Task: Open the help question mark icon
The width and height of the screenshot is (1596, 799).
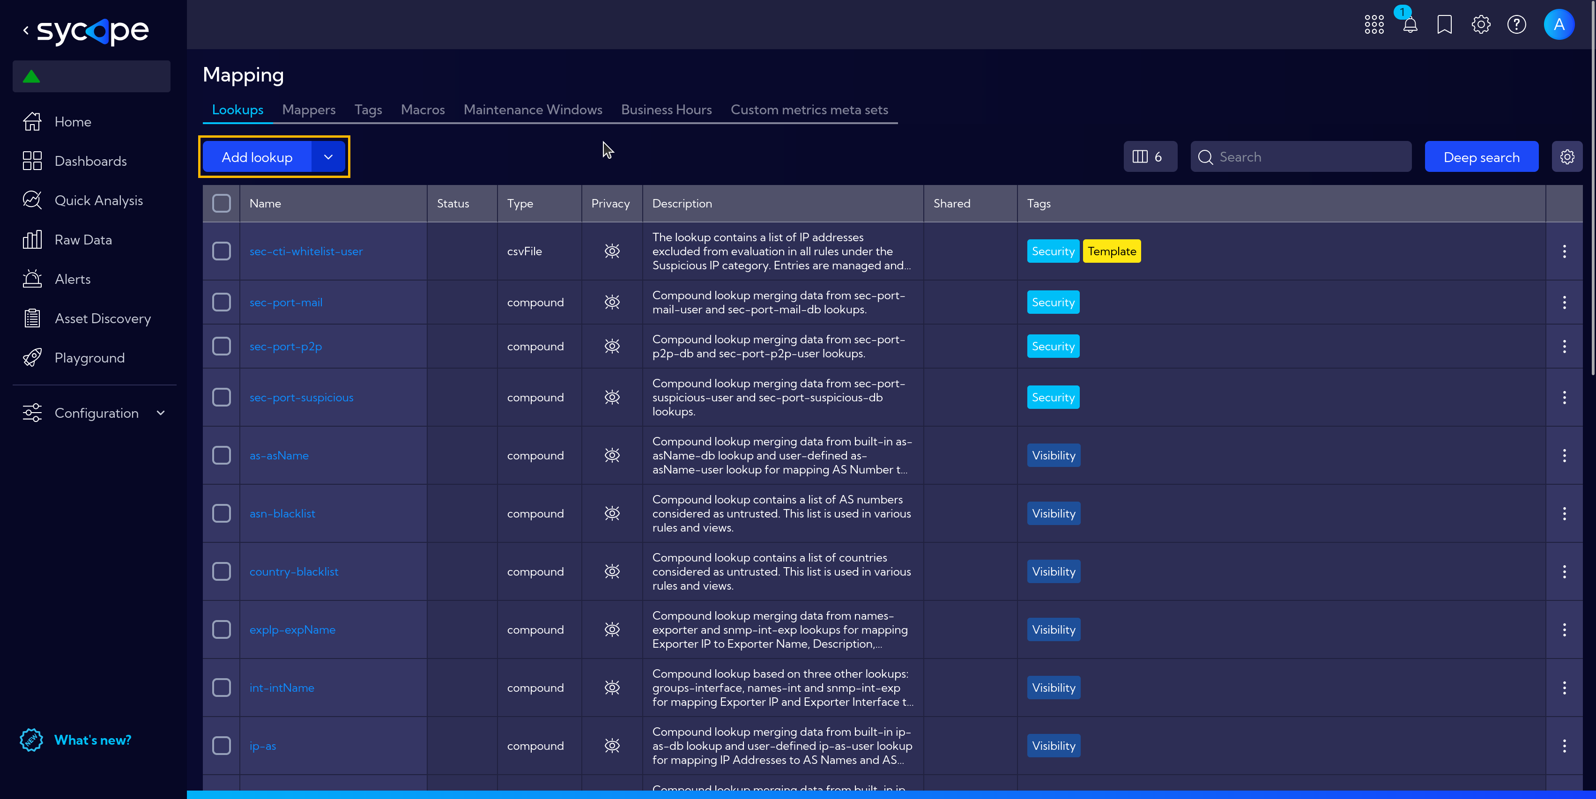Action: tap(1516, 25)
